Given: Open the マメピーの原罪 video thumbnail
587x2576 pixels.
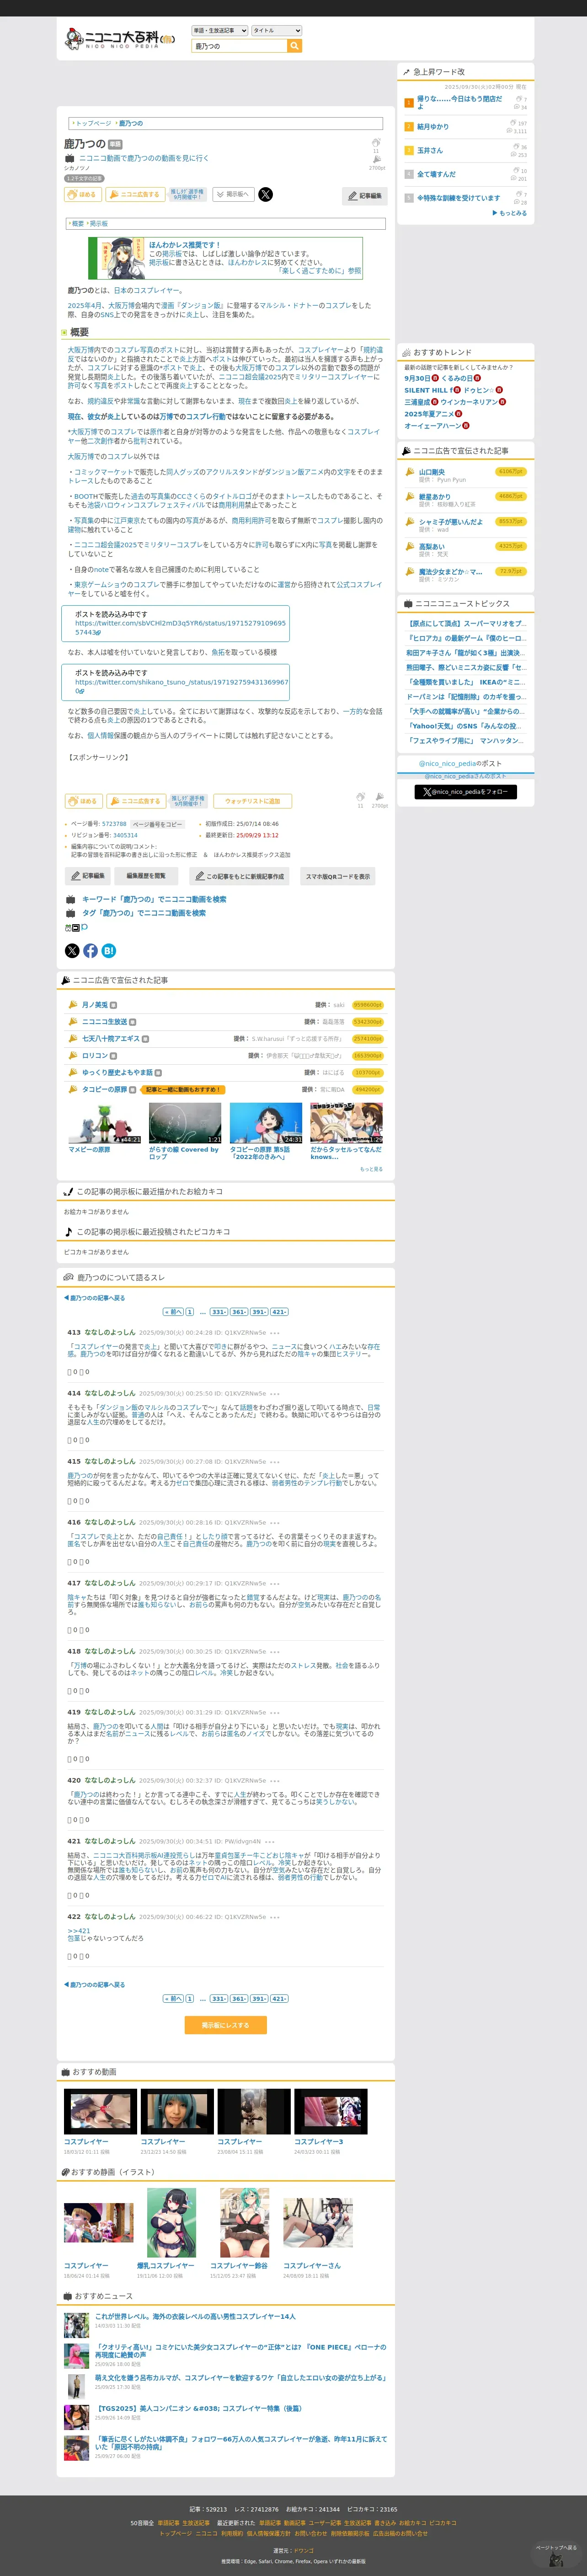Looking at the screenshot, I should (x=105, y=1123).
